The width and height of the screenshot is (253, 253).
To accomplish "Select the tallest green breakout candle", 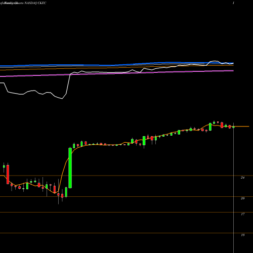I will (x=70, y=168).
